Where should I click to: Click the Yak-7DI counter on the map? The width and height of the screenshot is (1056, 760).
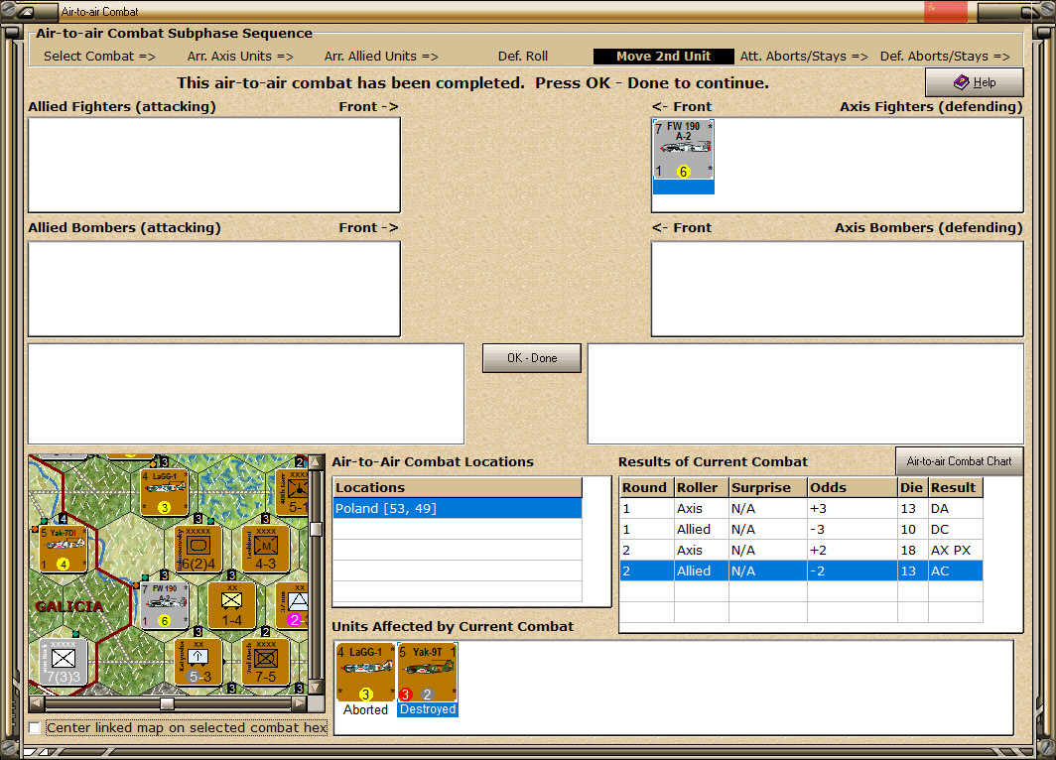64,549
